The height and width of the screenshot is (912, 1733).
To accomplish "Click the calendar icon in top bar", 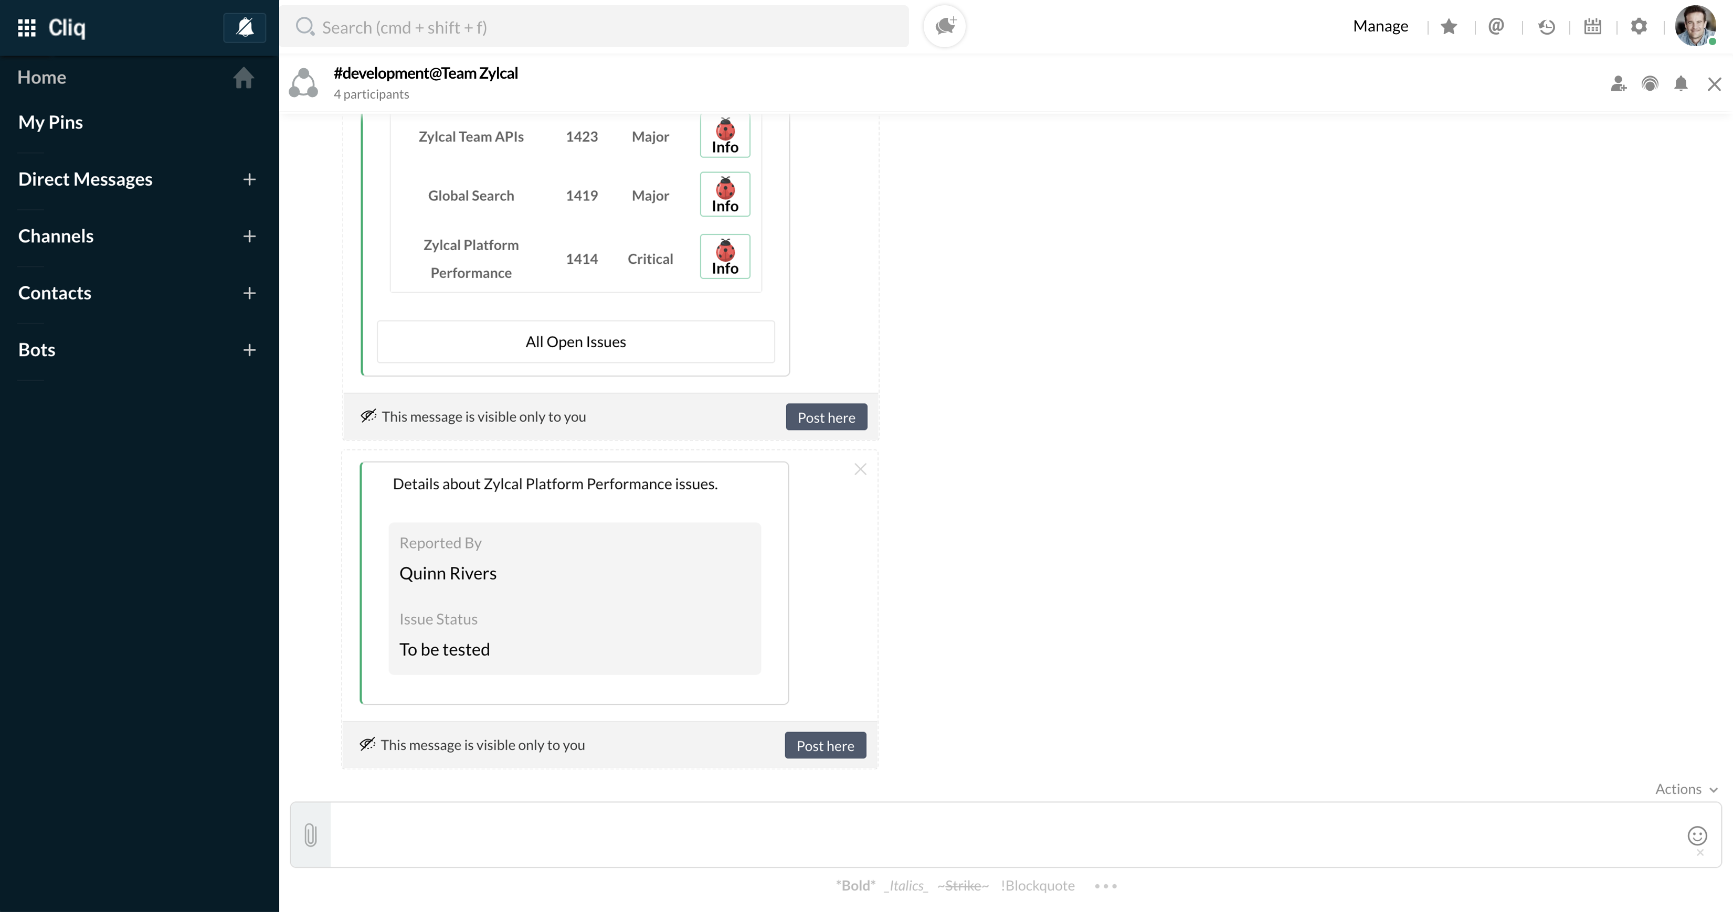I will tap(1593, 26).
